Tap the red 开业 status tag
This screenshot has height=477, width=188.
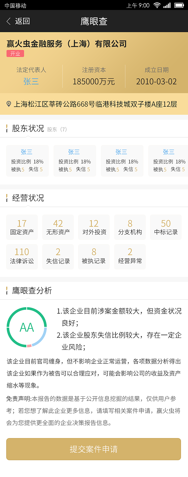(x=15, y=53)
